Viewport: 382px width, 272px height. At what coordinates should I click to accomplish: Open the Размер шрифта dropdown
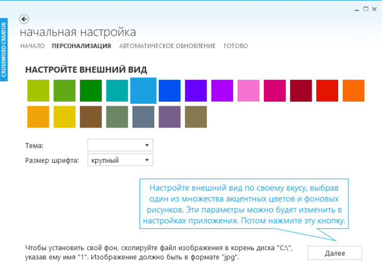120,160
